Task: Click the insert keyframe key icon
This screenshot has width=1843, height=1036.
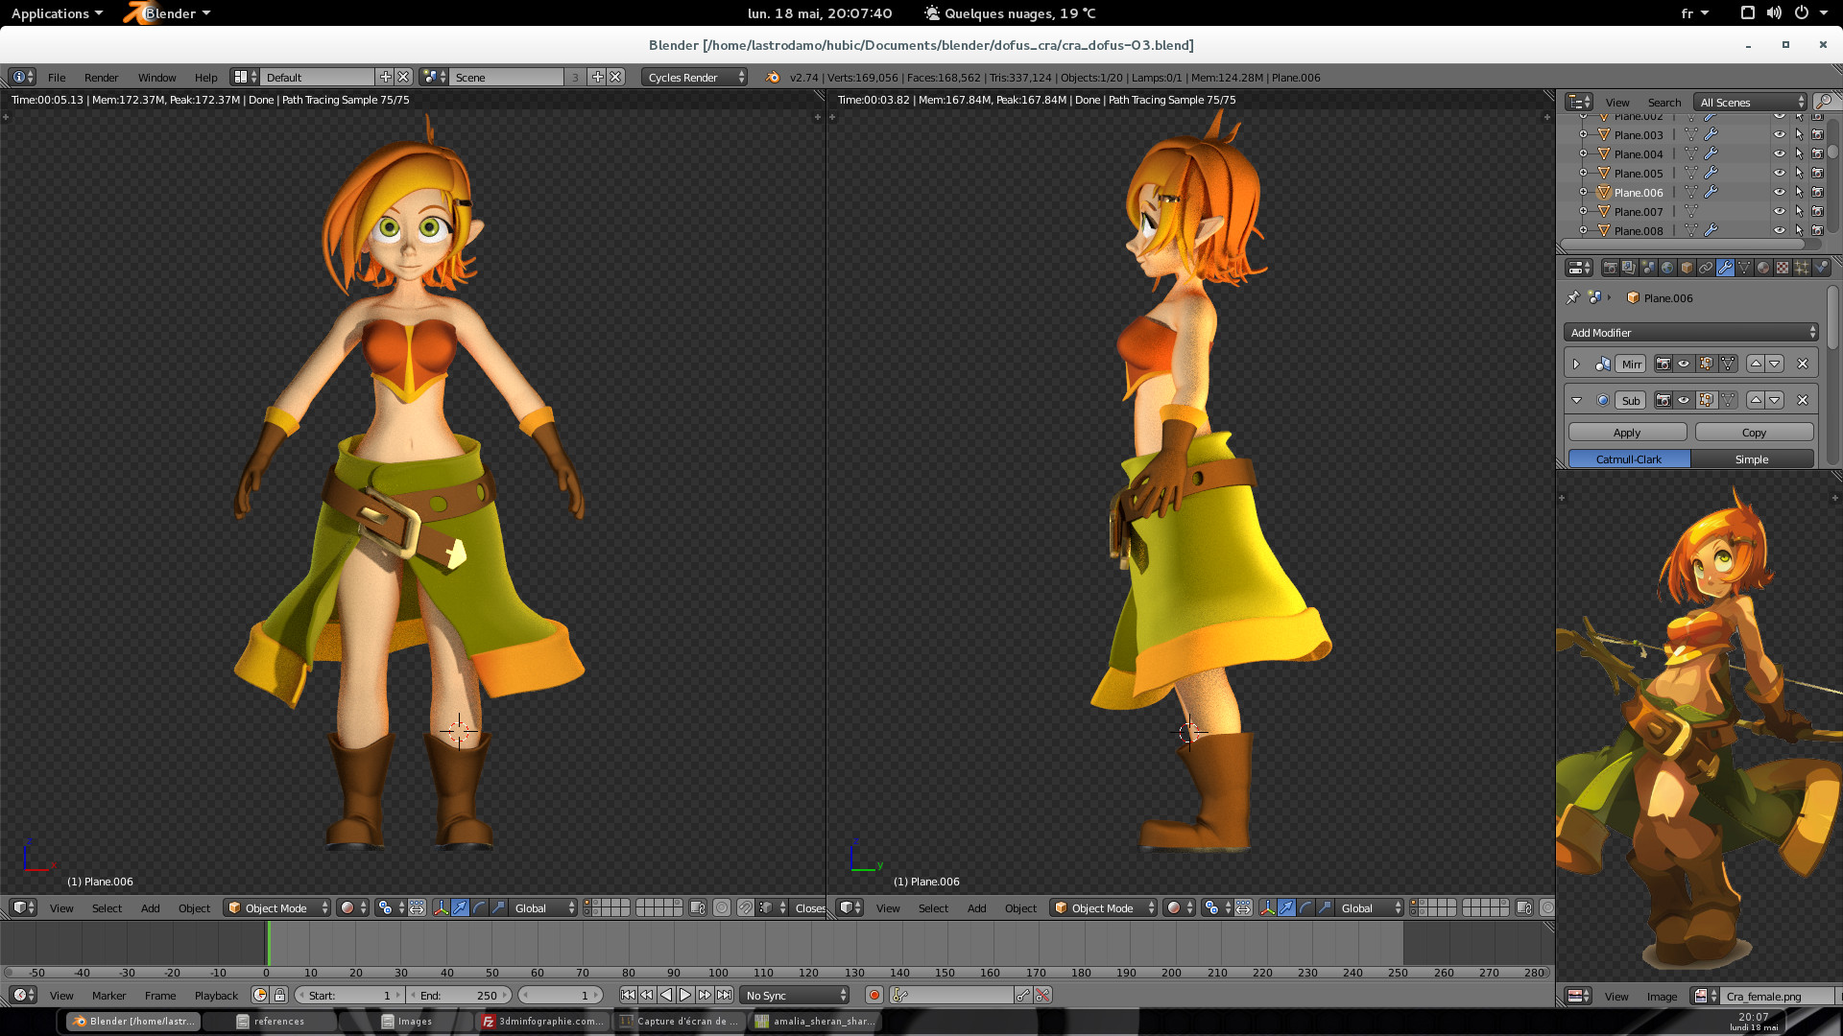Action: [x=1023, y=996]
